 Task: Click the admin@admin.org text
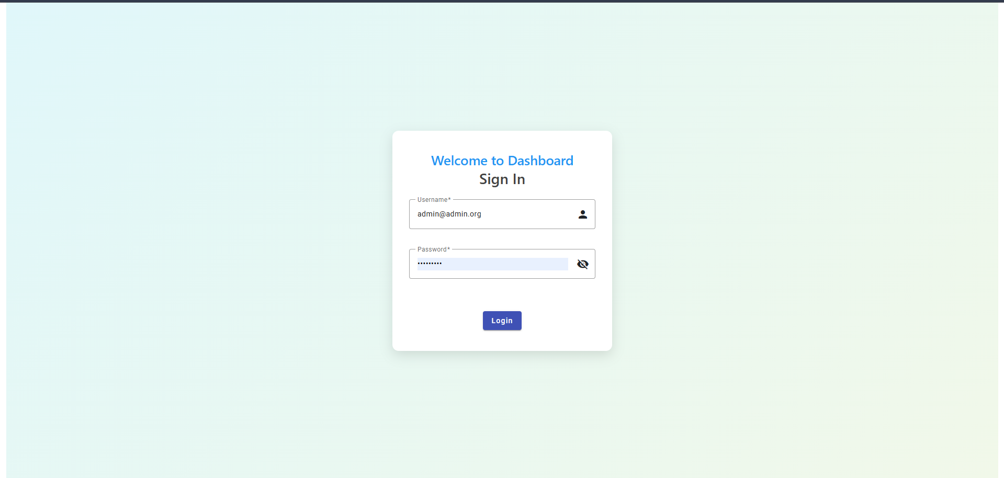point(449,214)
